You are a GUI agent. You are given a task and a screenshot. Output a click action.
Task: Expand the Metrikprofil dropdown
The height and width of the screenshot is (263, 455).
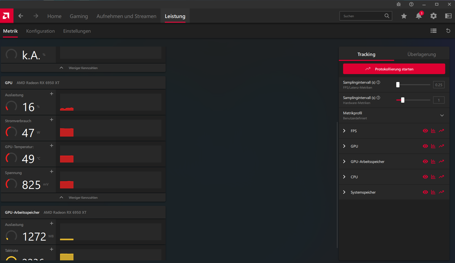coord(442,115)
